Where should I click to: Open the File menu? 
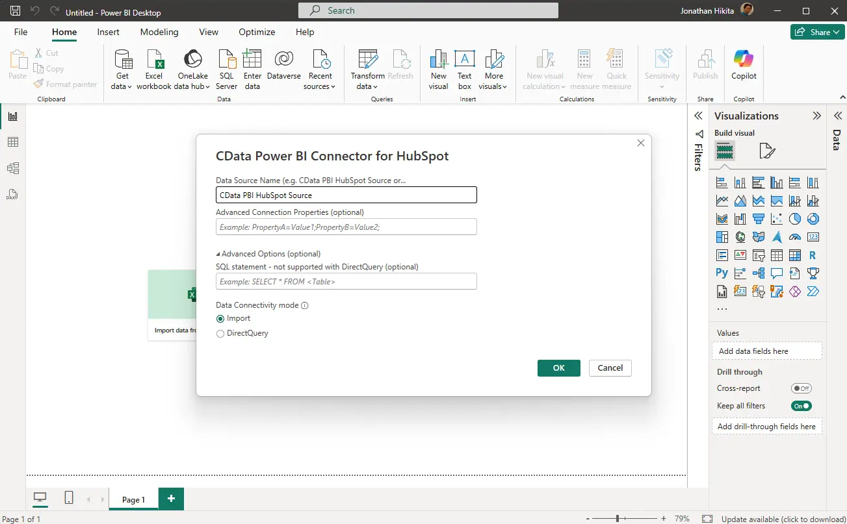click(21, 32)
